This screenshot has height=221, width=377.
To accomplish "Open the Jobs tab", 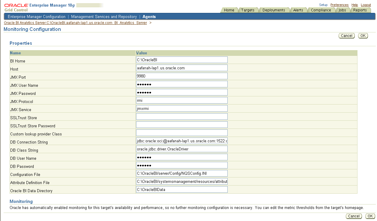I will [342, 10].
